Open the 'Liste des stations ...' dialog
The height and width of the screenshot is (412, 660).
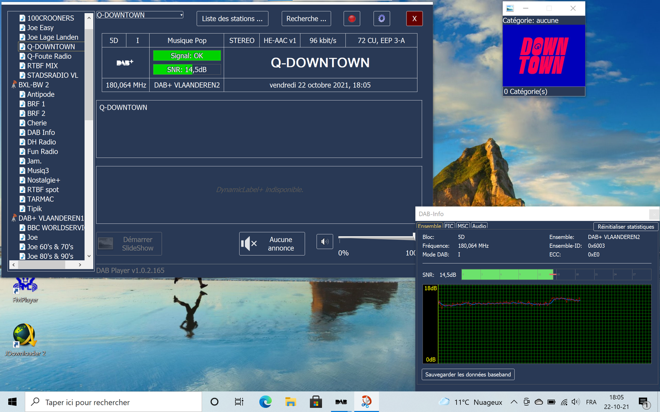coord(232,19)
